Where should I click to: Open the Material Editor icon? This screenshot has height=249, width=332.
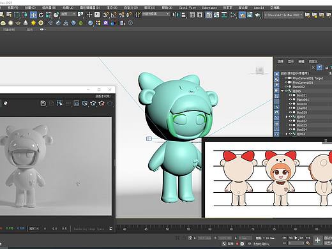point(233,15)
